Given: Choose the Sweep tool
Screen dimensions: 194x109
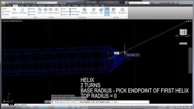Looking at the screenshot, I should (x=40, y=10).
